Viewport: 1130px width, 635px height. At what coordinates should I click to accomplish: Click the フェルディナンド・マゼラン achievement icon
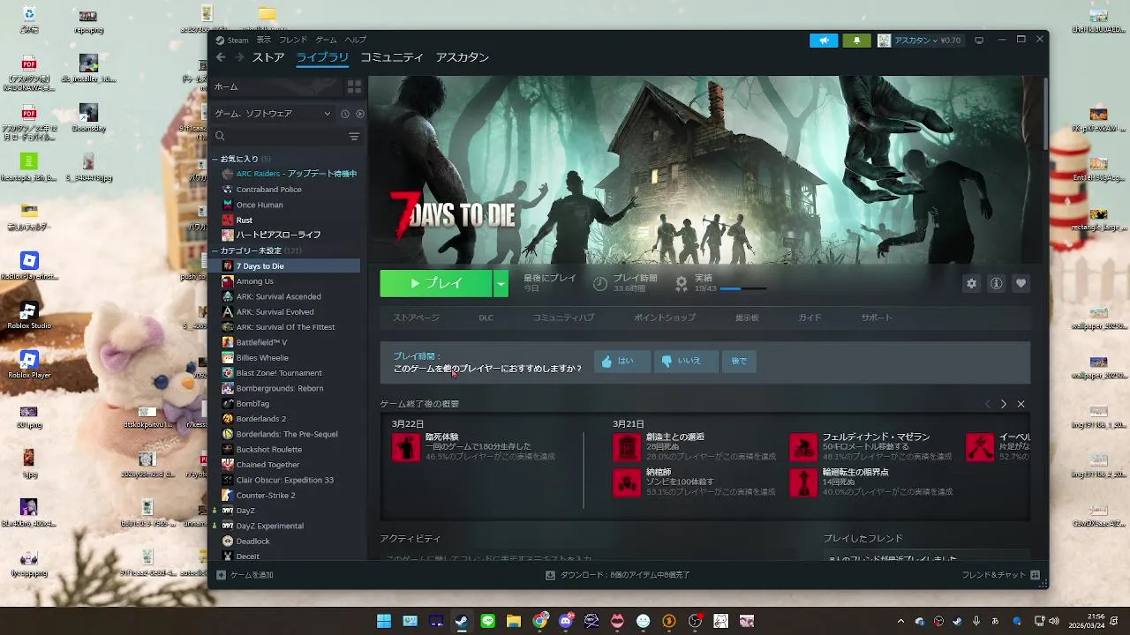click(x=803, y=447)
